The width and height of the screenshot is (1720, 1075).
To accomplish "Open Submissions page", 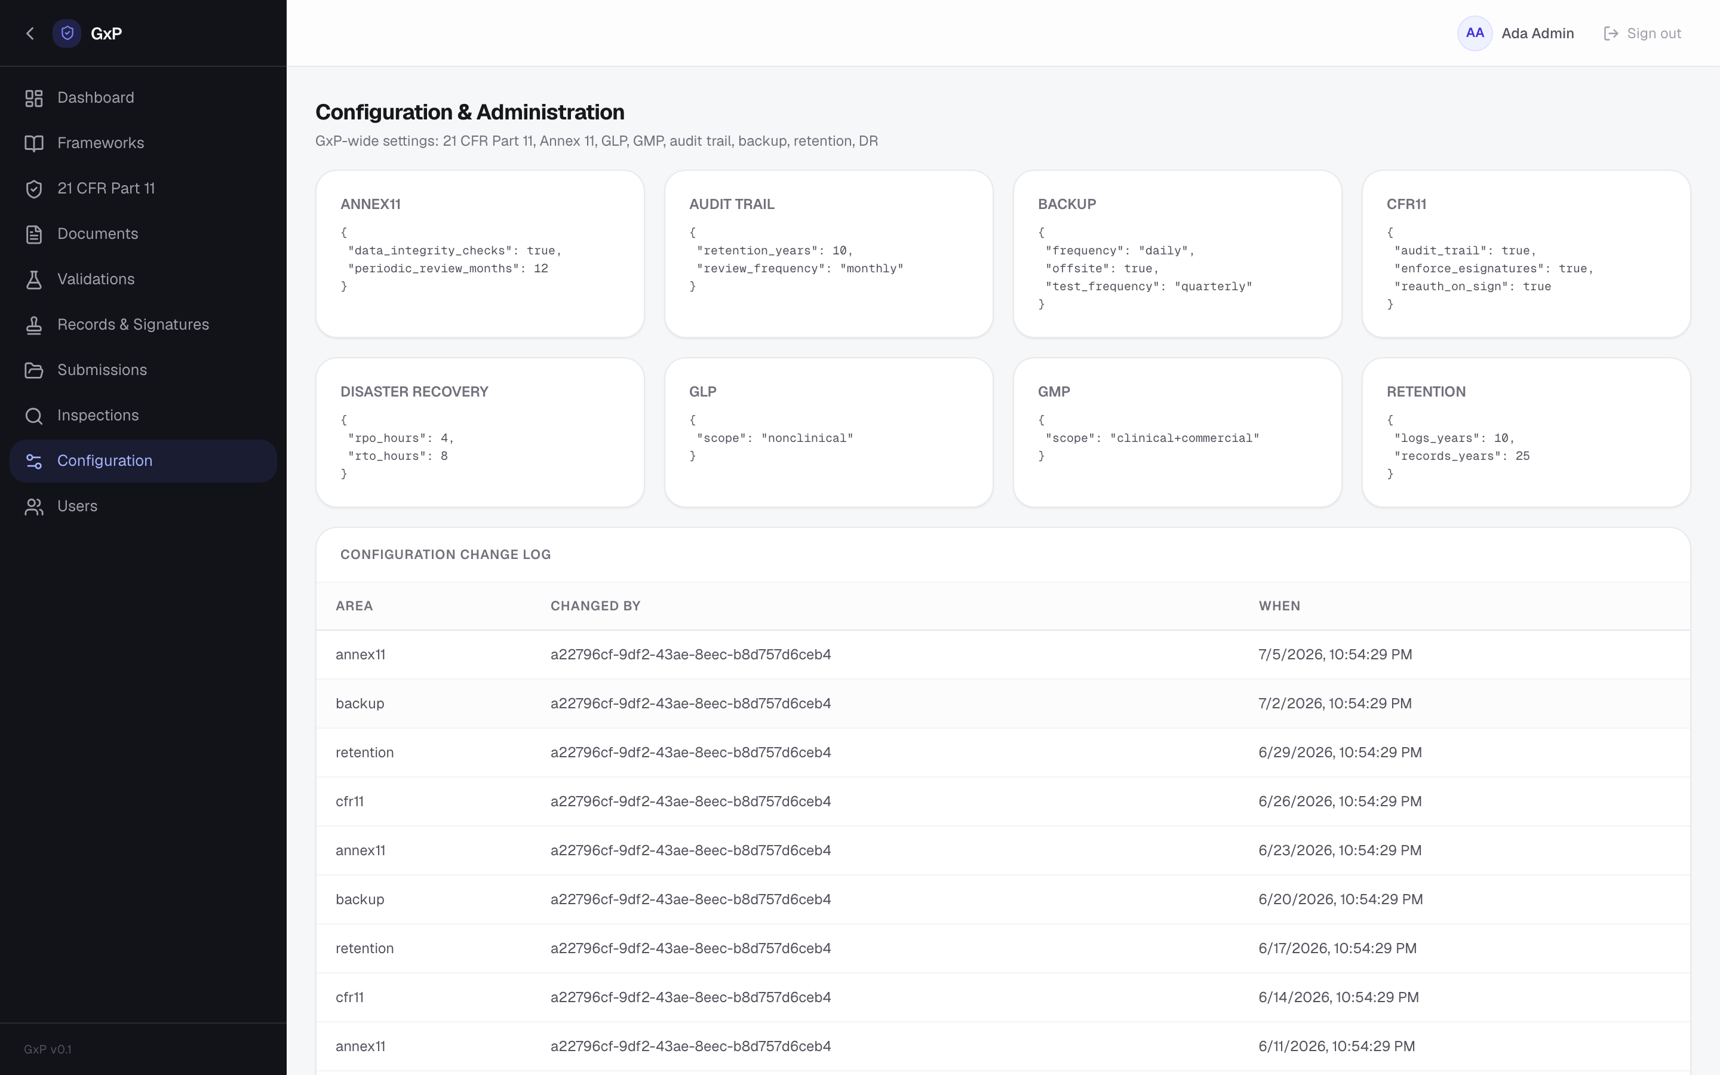I will [x=143, y=370].
